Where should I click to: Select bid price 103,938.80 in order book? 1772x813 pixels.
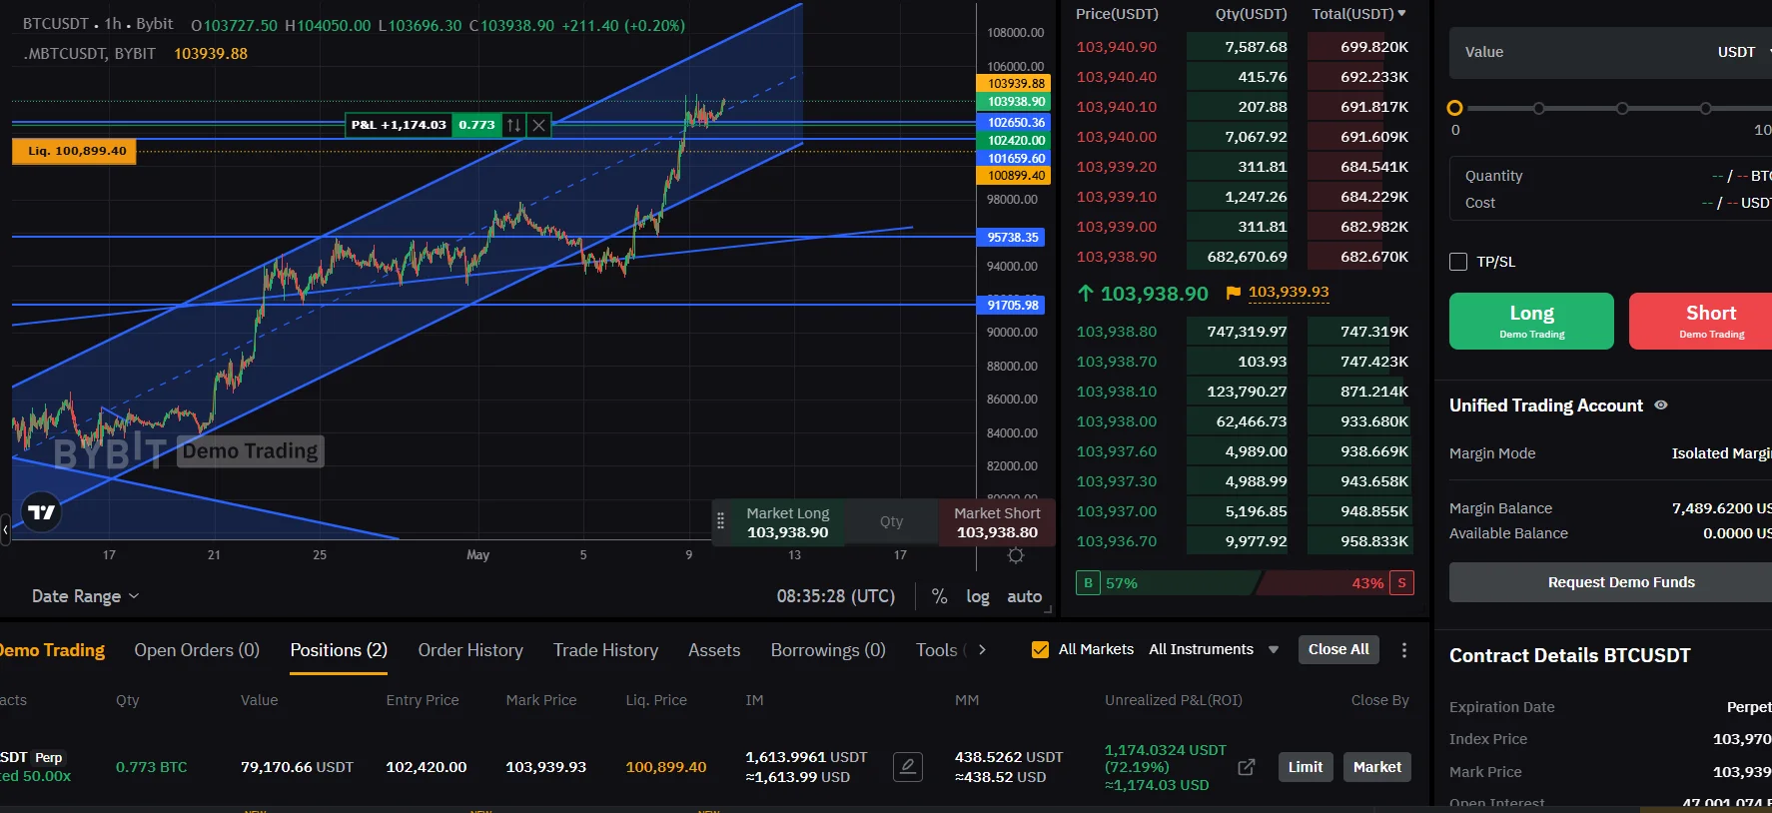point(1116,332)
